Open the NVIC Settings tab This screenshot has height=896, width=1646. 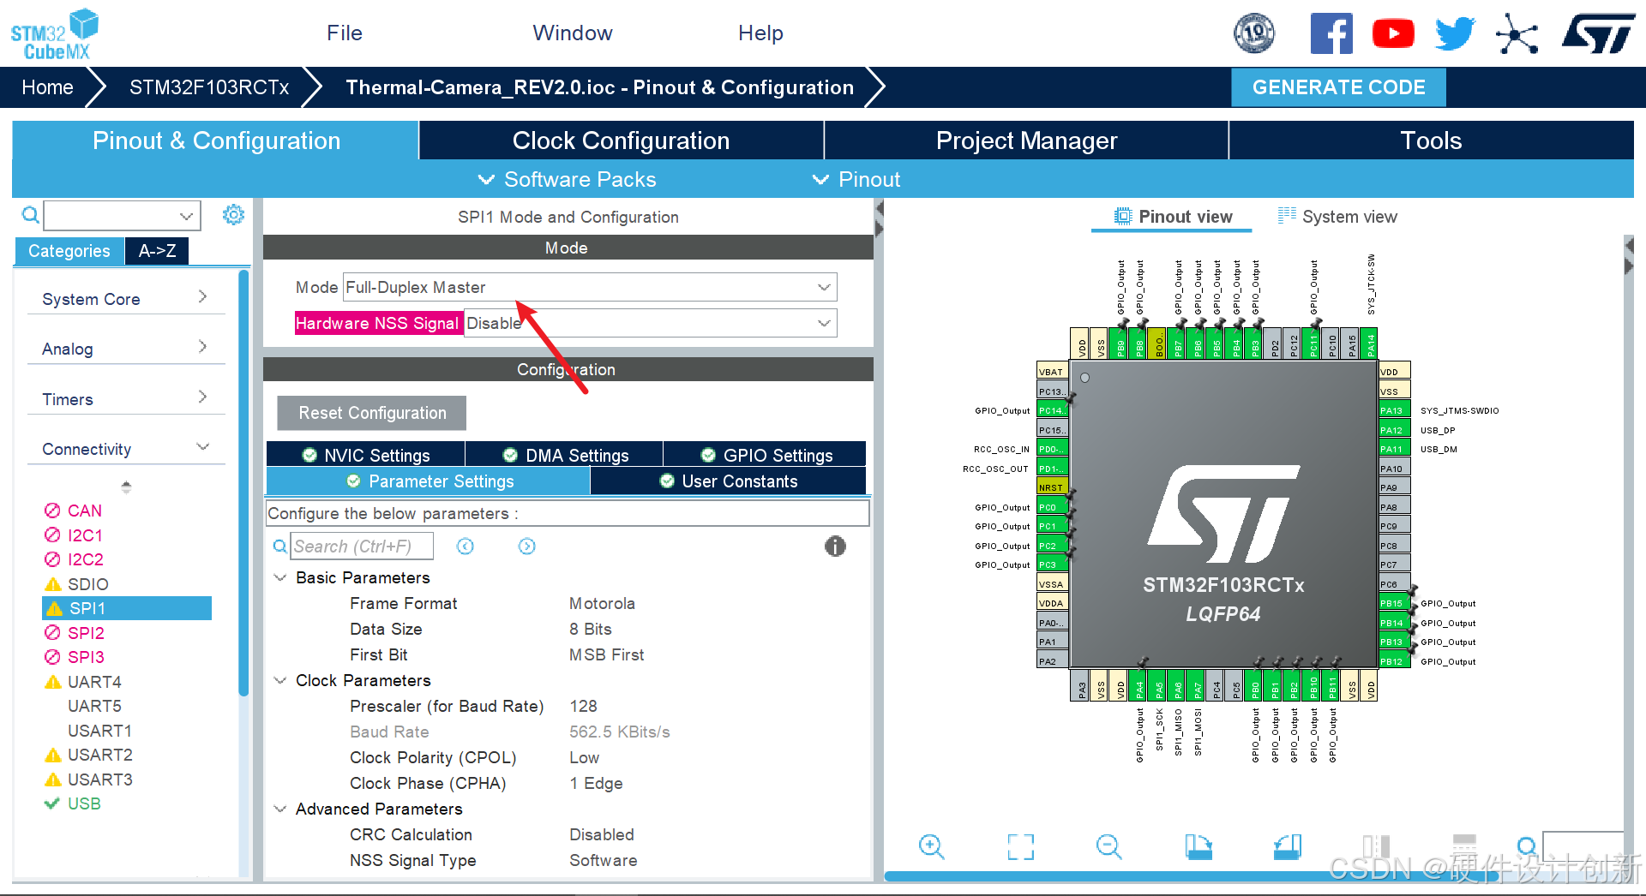pyautogui.click(x=366, y=455)
